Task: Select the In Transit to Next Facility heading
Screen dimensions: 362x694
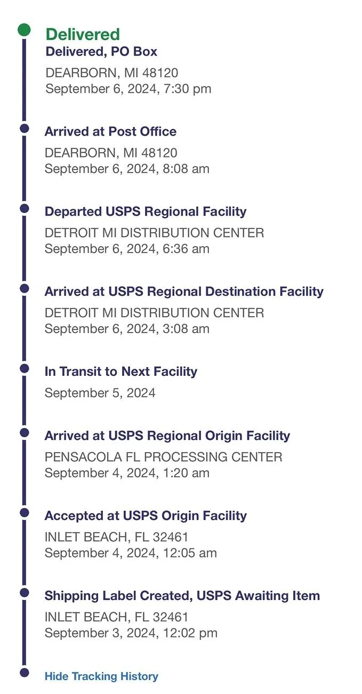Action: click(121, 372)
